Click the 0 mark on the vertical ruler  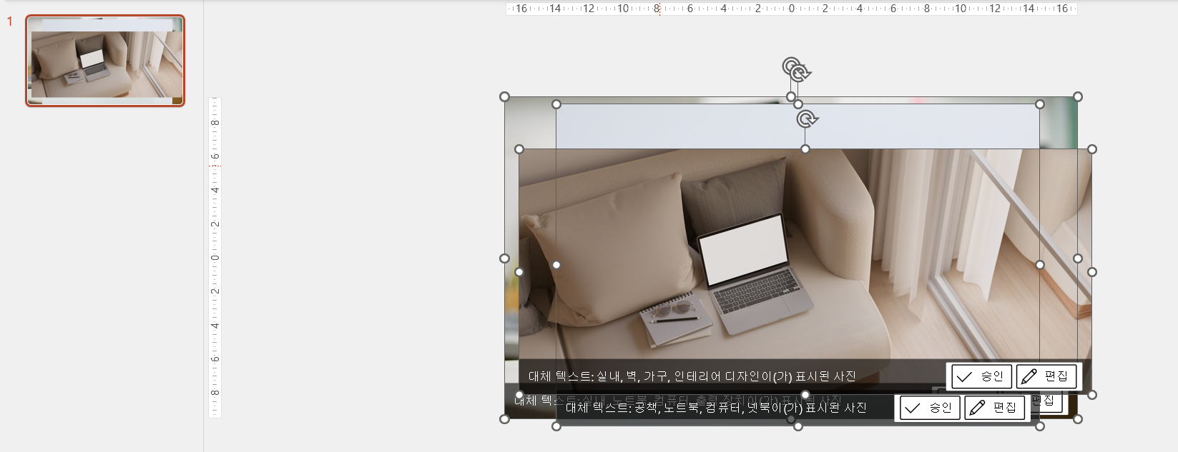(215, 258)
